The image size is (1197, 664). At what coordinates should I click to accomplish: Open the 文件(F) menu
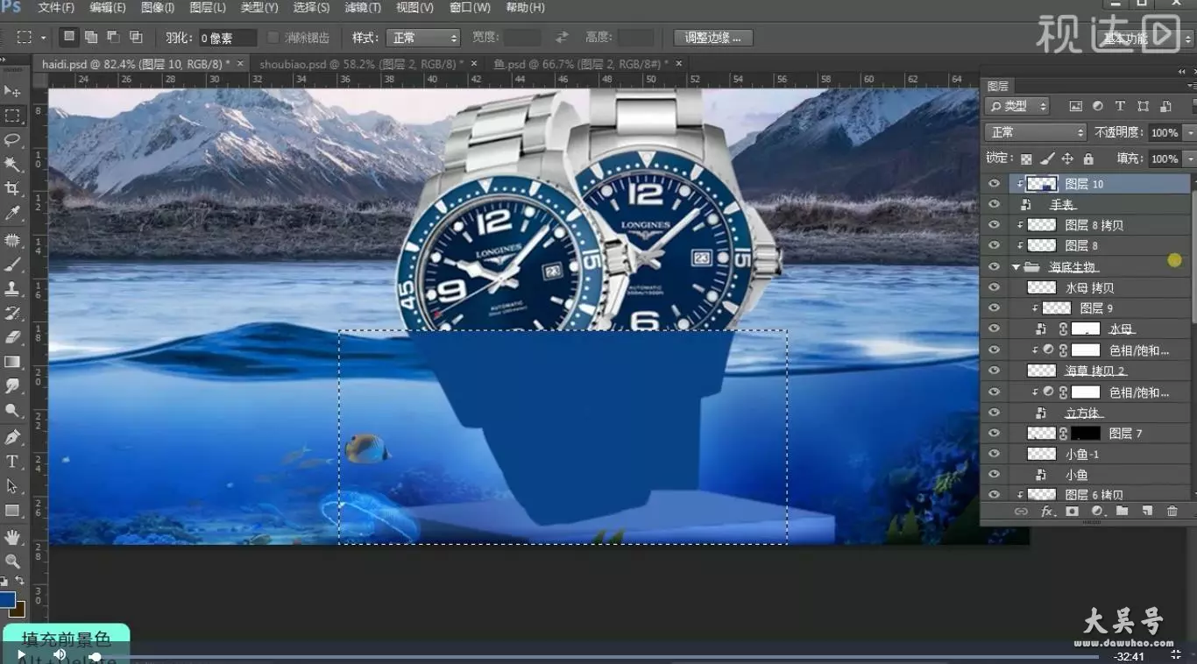tap(56, 8)
